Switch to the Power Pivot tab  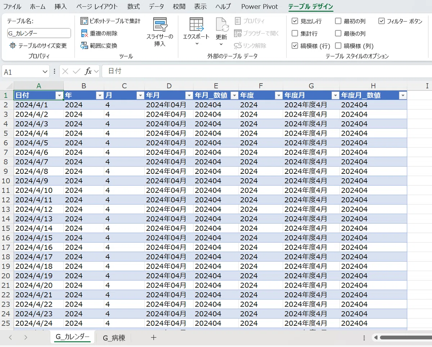[260, 6]
